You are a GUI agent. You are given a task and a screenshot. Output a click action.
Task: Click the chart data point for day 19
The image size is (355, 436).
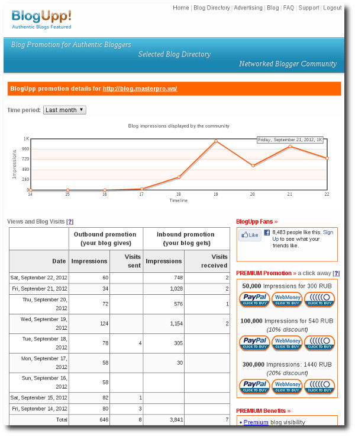216,141
